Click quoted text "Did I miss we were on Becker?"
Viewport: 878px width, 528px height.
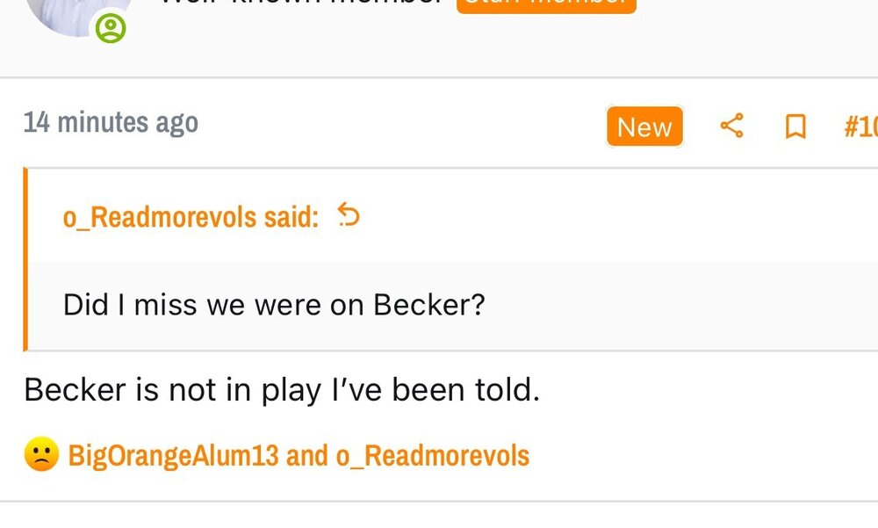click(x=274, y=305)
